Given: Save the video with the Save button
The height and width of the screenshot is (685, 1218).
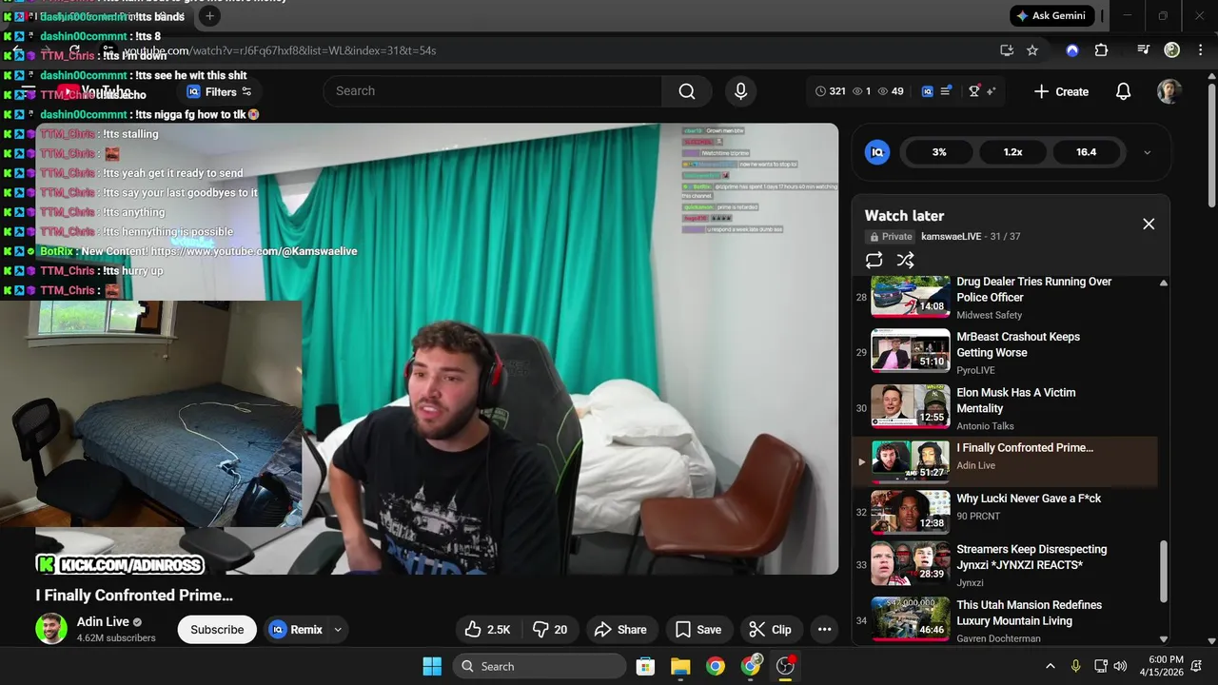Looking at the screenshot, I should point(698,629).
